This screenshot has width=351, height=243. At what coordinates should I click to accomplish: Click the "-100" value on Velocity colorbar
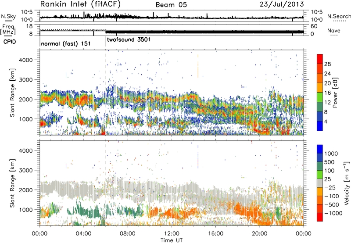click(x=332, y=196)
